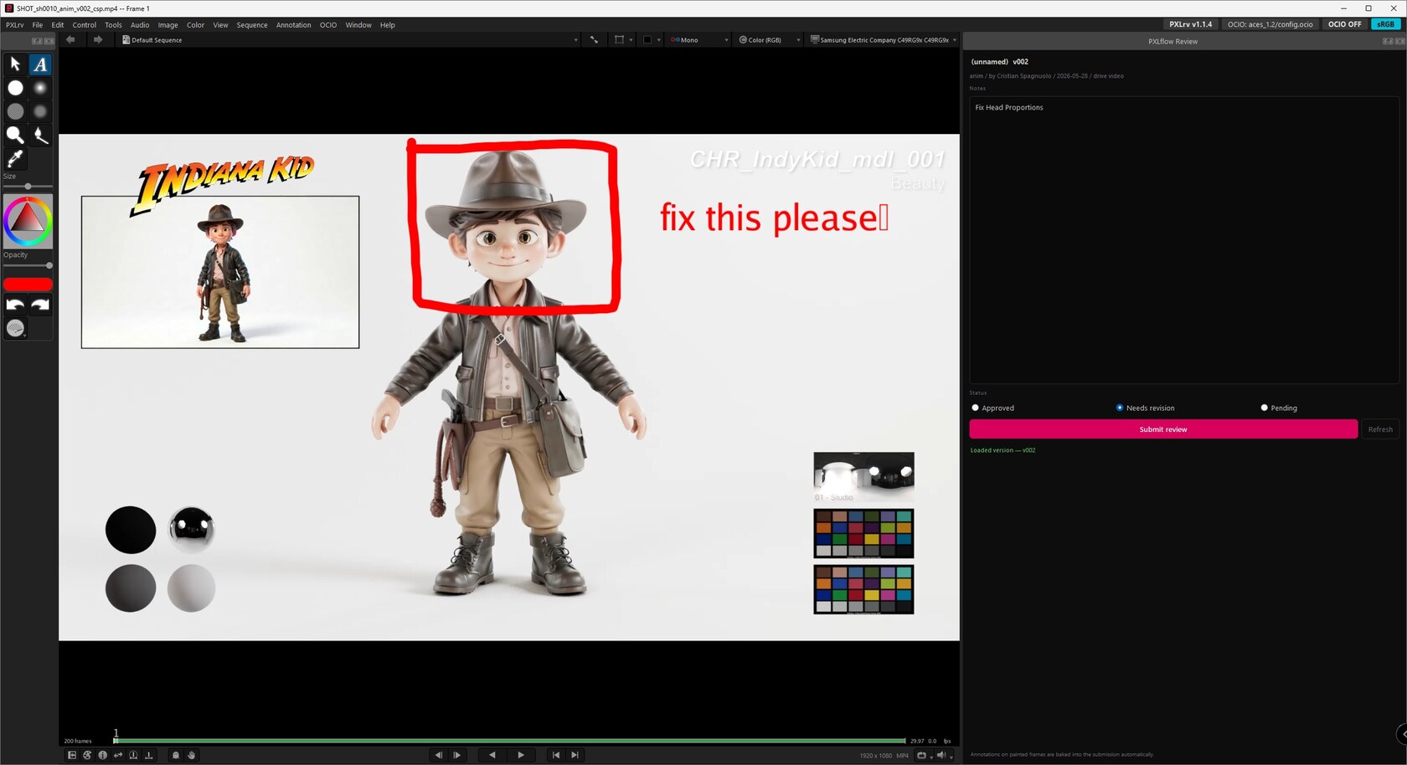
Task: Click the audio volume speaker icon
Action: pos(941,755)
